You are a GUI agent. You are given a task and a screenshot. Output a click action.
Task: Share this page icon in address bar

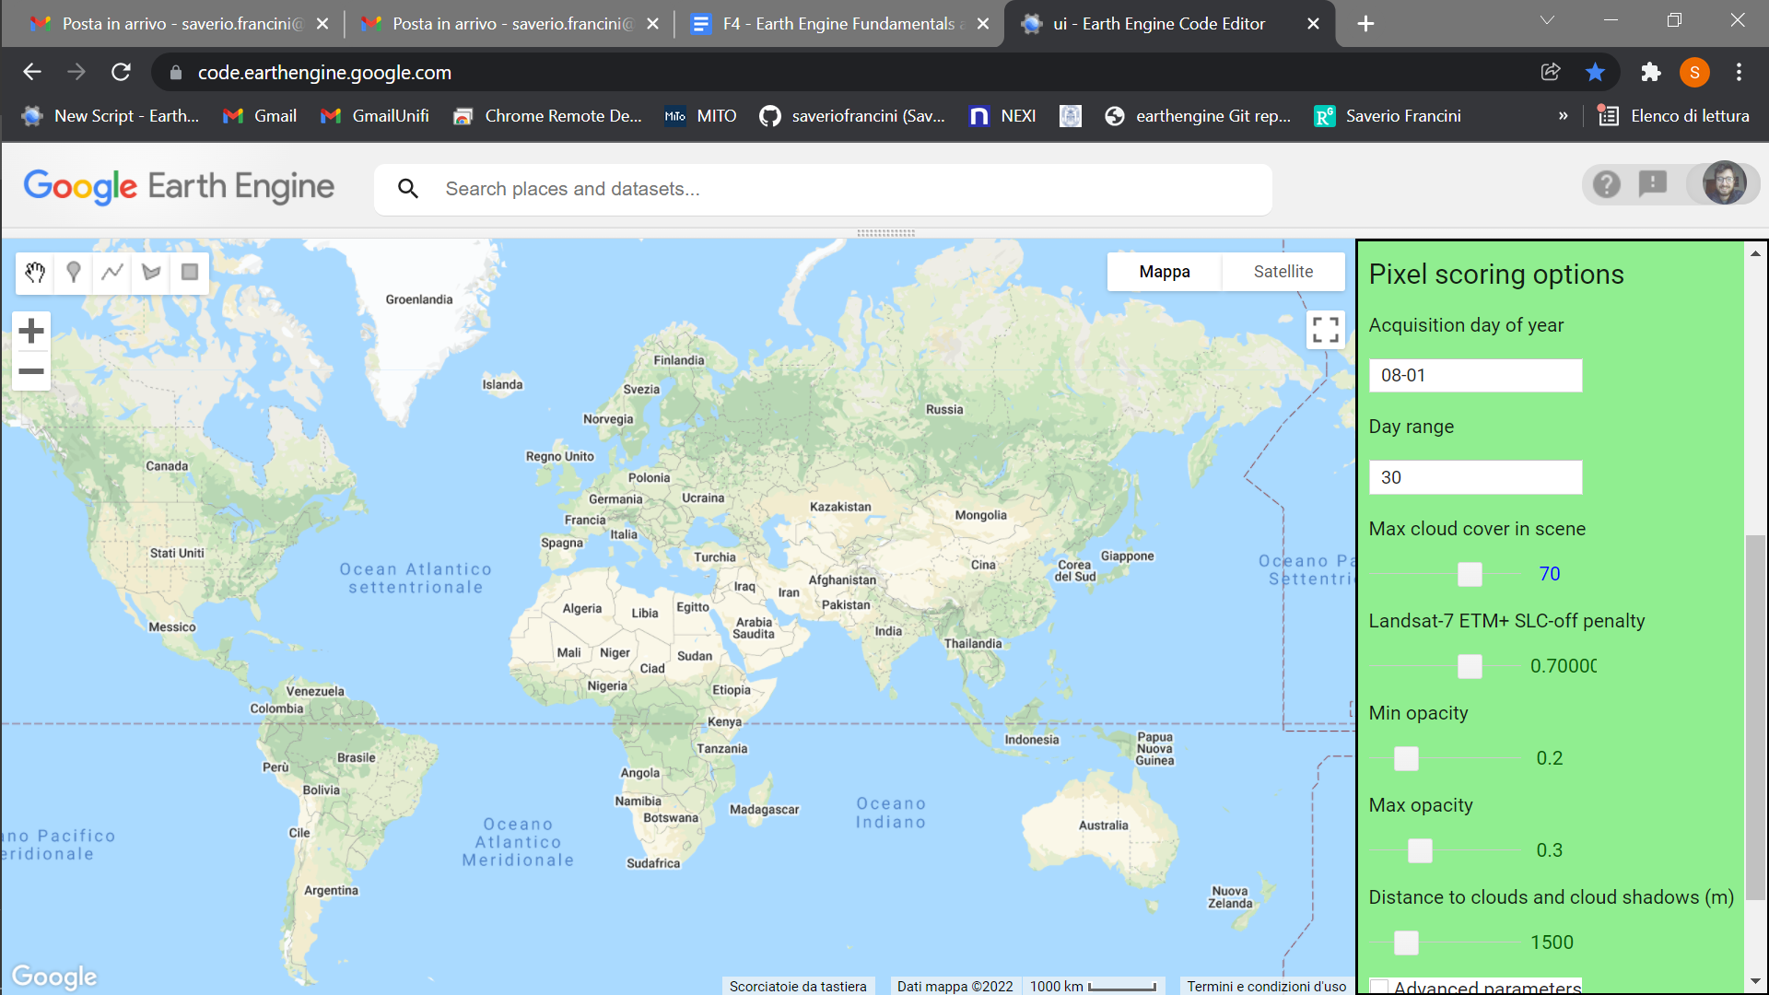pyautogui.click(x=1551, y=72)
